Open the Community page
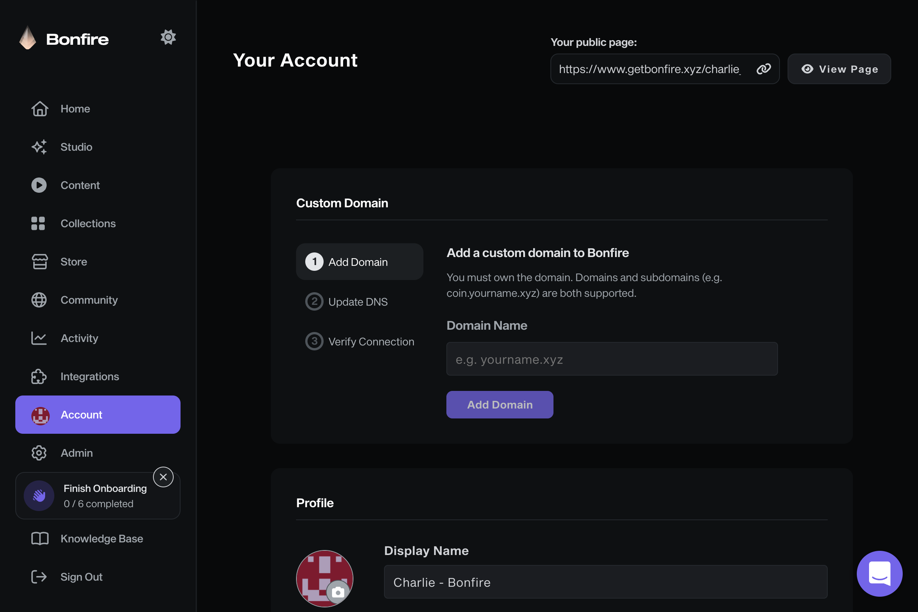The height and width of the screenshot is (612, 918). pyautogui.click(x=98, y=300)
